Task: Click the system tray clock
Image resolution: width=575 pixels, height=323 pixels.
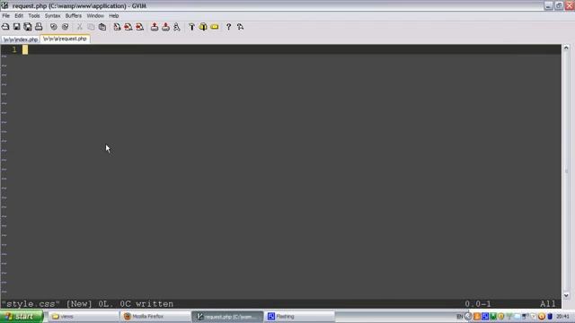Action: (563, 317)
